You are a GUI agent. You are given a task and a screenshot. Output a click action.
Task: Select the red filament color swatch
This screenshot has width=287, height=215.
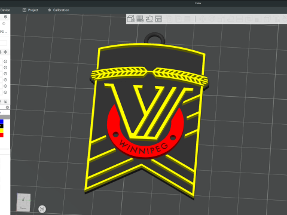point(2,135)
